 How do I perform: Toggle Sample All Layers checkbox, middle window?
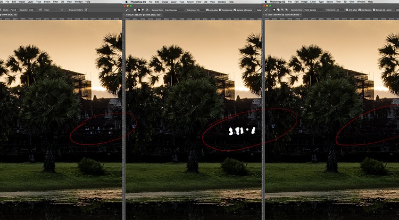tap(235, 10)
